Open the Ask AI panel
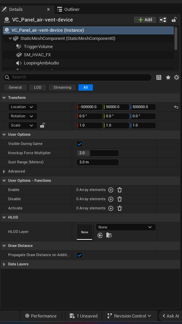This screenshot has width=182, height=324. point(171,316)
